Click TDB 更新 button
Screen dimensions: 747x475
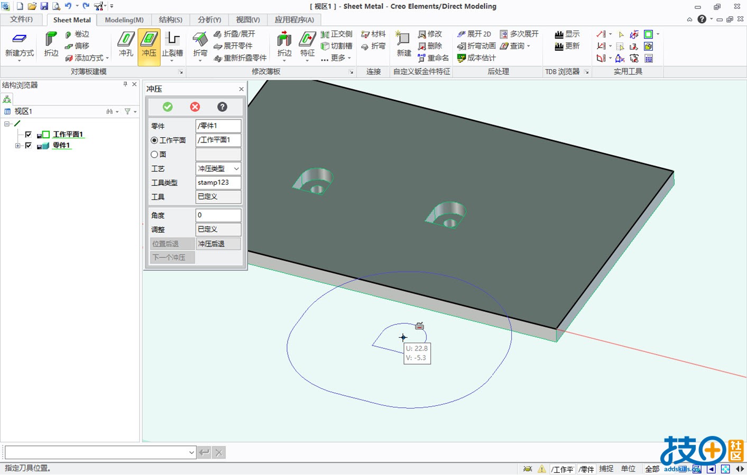click(x=567, y=46)
